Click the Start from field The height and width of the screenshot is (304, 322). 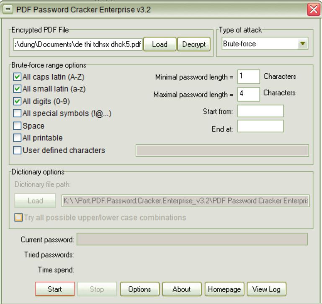point(260,111)
